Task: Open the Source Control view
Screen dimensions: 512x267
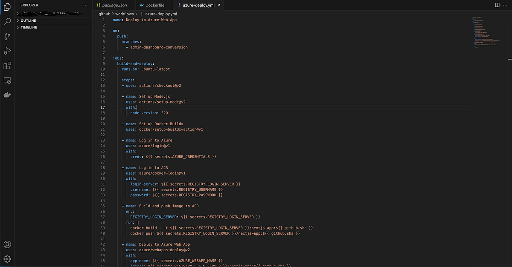Action: (7, 36)
